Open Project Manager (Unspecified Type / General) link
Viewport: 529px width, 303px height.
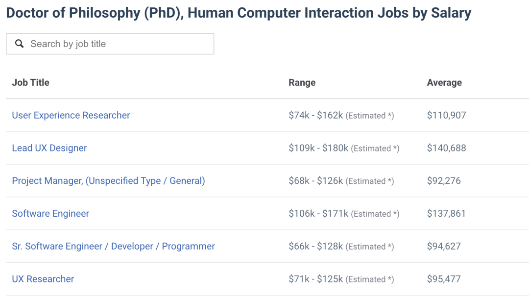tap(108, 181)
